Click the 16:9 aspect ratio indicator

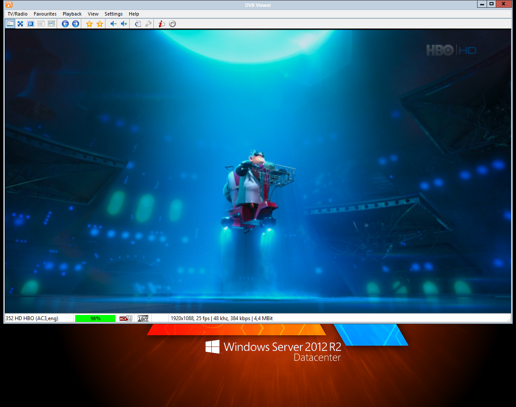pos(143,318)
